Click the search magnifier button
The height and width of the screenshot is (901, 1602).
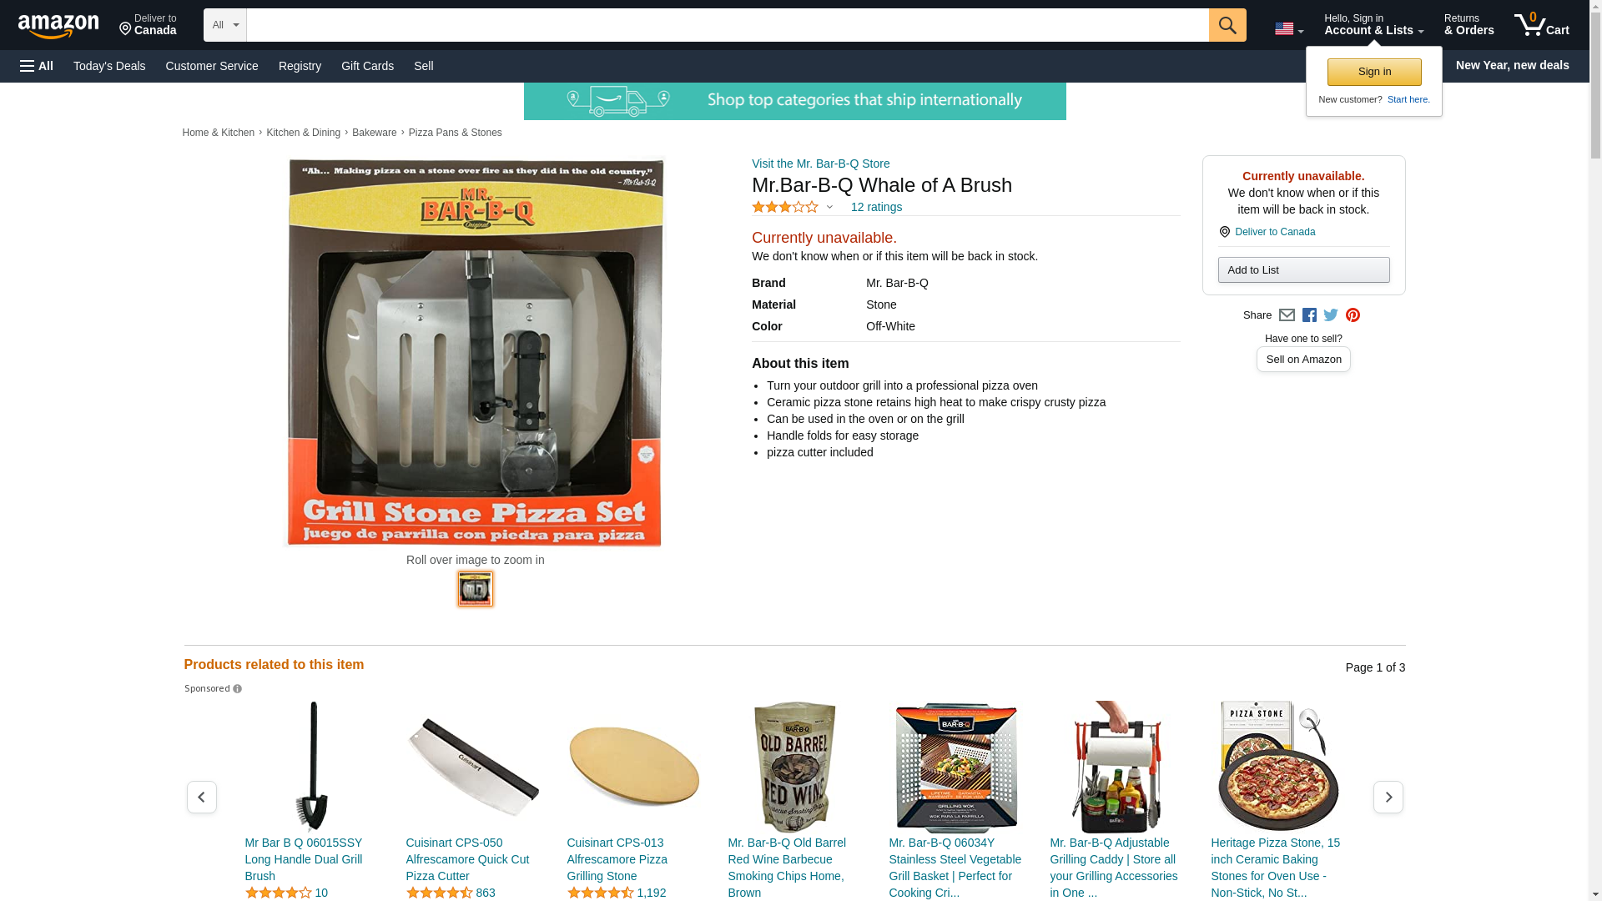pos(1227,25)
